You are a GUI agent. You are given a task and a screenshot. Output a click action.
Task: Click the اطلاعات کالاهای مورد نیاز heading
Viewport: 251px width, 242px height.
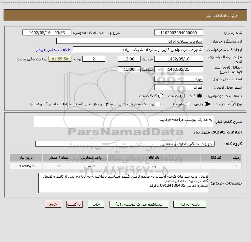[x=218, y=132]
